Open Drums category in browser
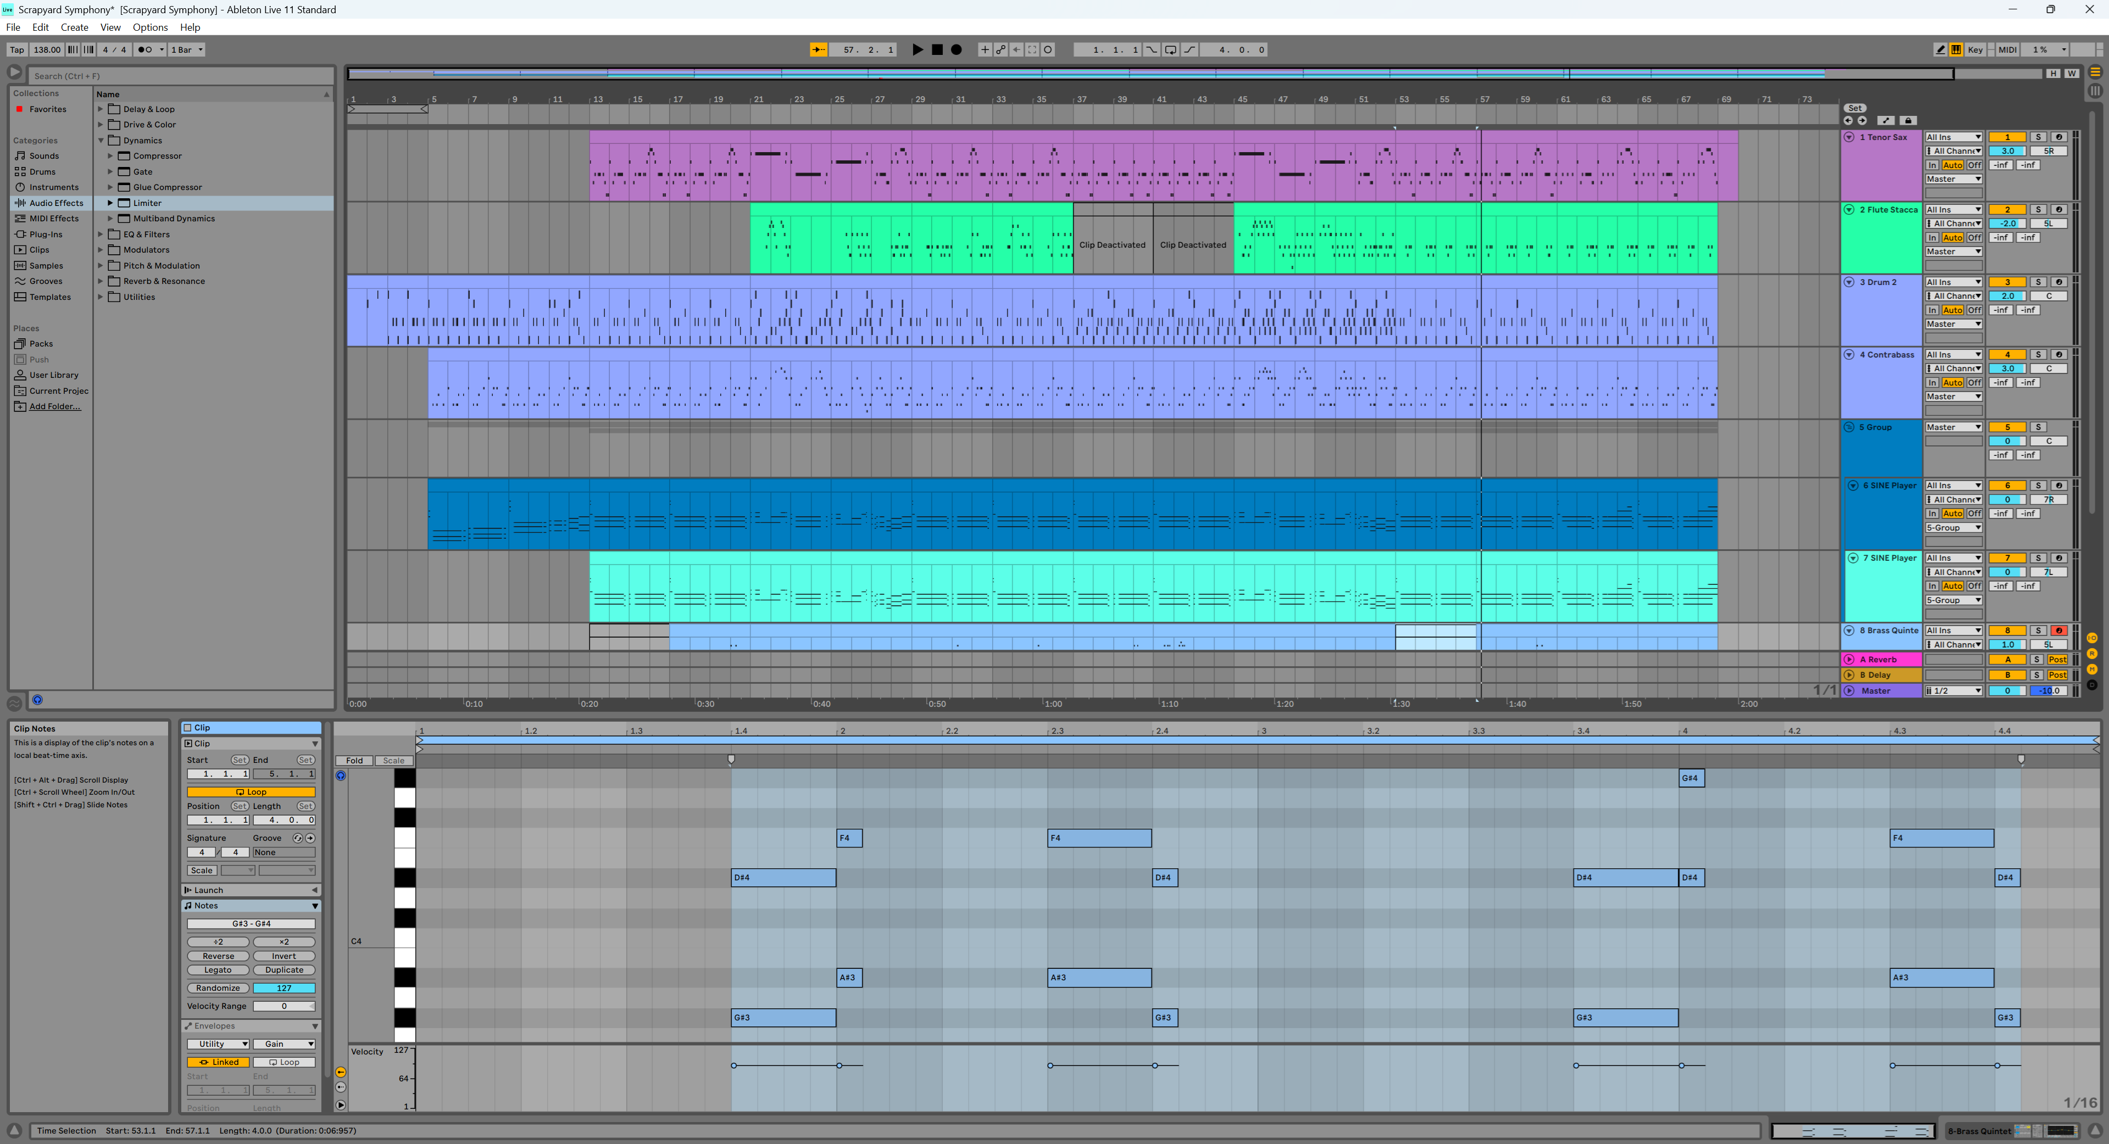Viewport: 2109px width, 1144px height. tap(42, 172)
